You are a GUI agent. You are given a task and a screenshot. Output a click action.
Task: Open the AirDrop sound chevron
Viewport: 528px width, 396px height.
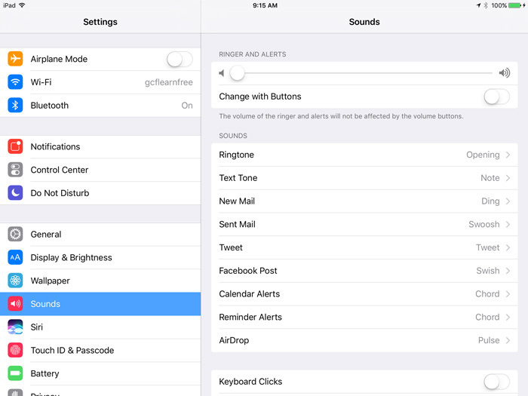508,340
